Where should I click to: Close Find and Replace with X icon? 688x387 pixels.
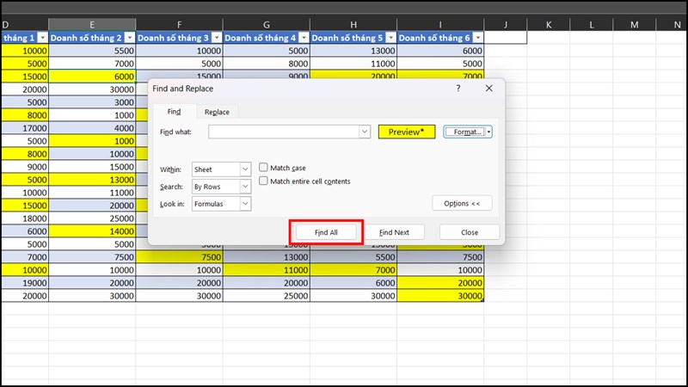click(x=488, y=89)
